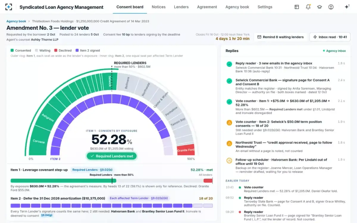
Task: Open the user profile icon
Action: tap(331, 7)
